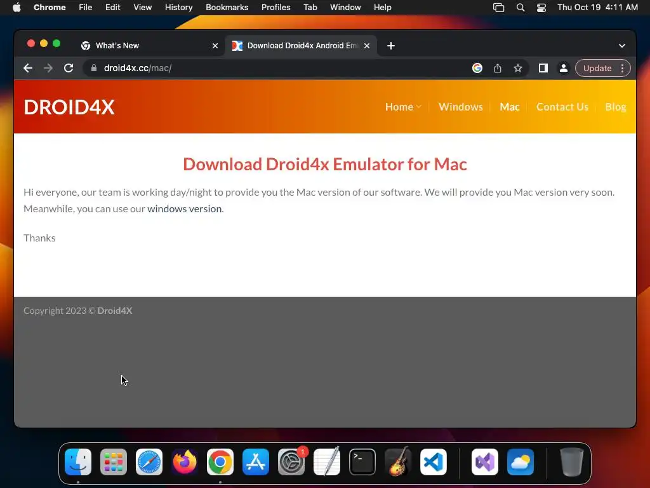This screenshot has height=488, width=650.
Task: Open the View menu
Action: (143, 8)
